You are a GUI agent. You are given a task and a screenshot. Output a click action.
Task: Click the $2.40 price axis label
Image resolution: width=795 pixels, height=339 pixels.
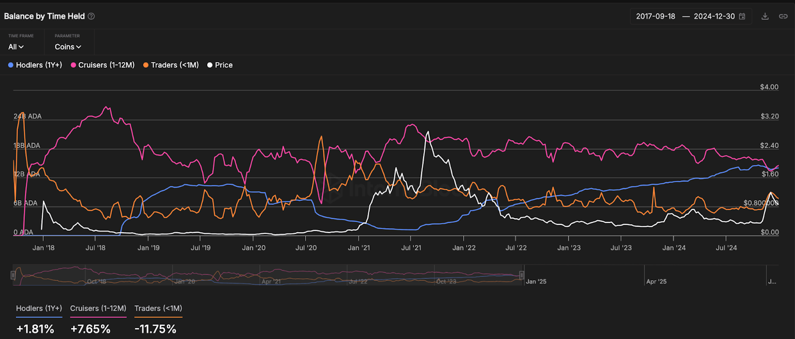click(x=770, y=146)
